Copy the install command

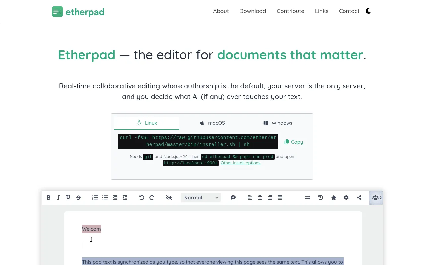(x=293, y=142)
